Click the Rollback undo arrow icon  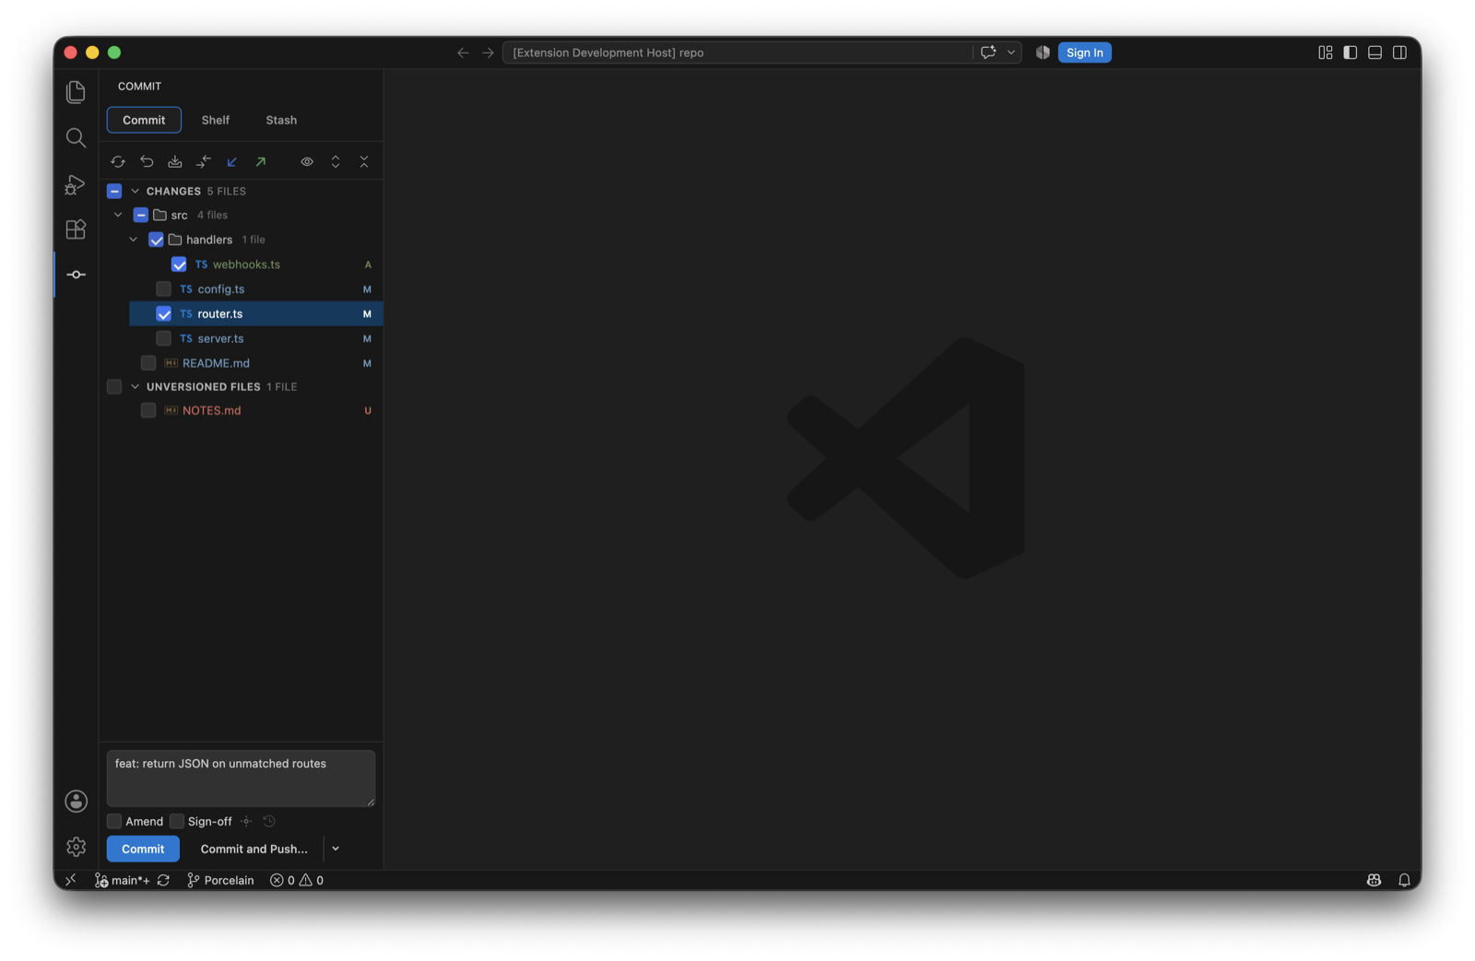tap(147, 162)
